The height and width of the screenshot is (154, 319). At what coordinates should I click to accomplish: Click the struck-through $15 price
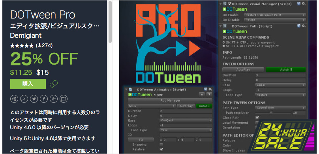click(43, 72)
